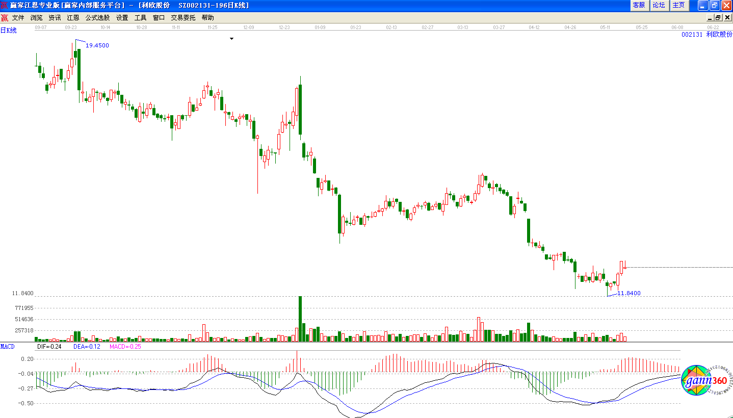Image resolution: width=733 pixels, height=418 pixels.
Task: Click the DIF=-0.24 indicator value
Action: click(49, 347)
